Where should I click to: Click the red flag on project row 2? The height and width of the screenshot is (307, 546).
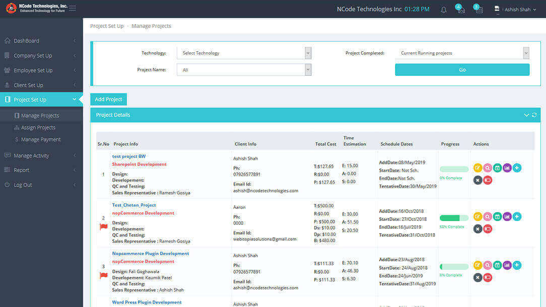(x=103, y=227)
